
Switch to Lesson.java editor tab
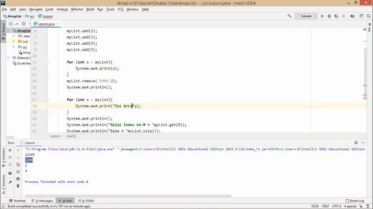tap(46, 24)
